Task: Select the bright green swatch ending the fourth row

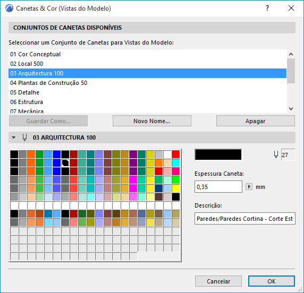Action: click(176, 180)
